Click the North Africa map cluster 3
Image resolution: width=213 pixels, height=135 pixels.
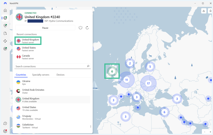click(125, 116)
